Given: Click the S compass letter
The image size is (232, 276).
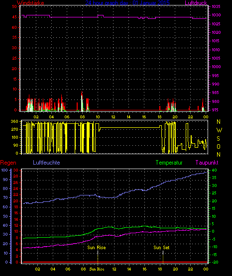Looking at the screenshot, I should [x=218, y=139].
